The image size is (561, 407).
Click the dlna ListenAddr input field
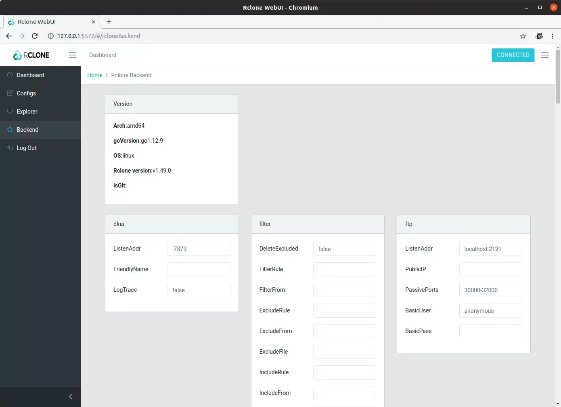[x=198, y=249]
